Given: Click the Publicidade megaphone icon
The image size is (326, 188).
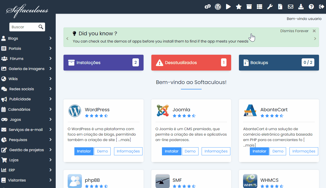Looking at the screenshot, I should click(4, 99).
